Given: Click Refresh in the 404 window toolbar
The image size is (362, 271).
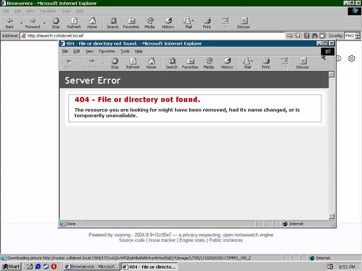Looking at the screenshot, I should pos(133,64).
